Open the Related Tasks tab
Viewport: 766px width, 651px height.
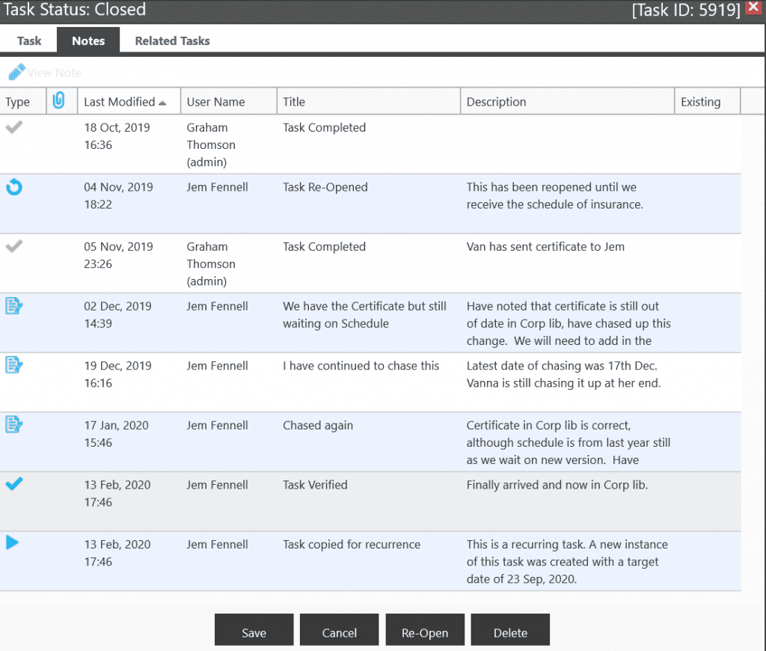point(171,40)
